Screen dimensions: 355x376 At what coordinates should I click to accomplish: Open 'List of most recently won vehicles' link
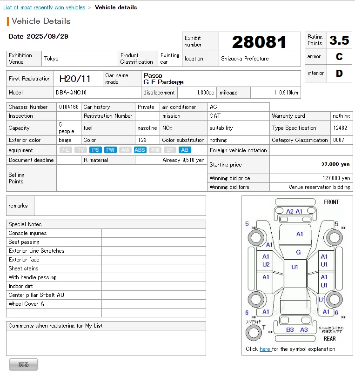pos(44,7)
